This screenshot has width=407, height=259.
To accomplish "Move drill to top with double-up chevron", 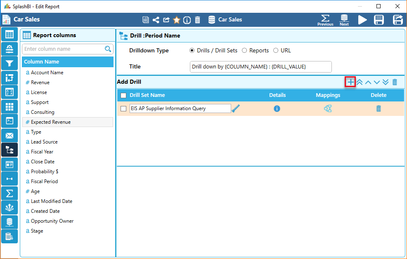I will pyautogui.click(x=360, y=82).
